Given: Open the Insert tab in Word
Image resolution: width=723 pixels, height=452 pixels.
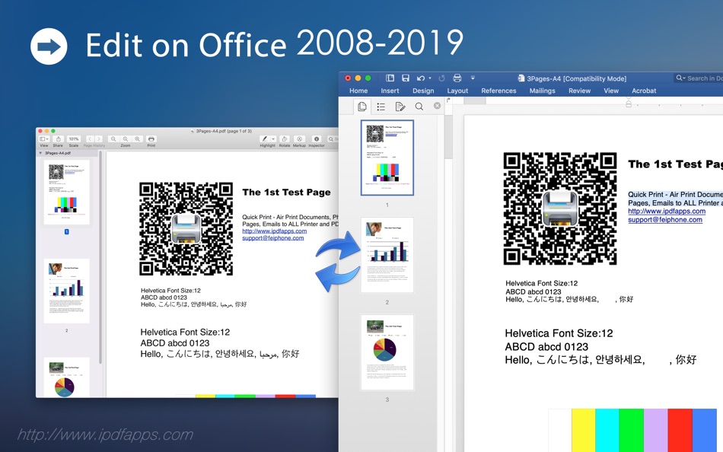Looking at the screenshot, I should (x=390, y=91).
